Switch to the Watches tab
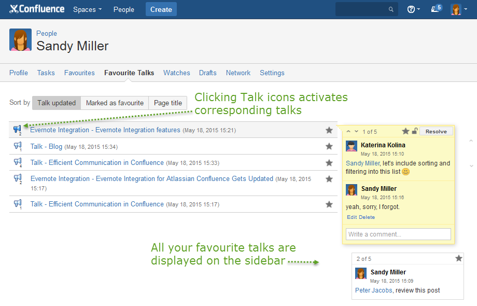The image size is (477, 306). [176, 73]
